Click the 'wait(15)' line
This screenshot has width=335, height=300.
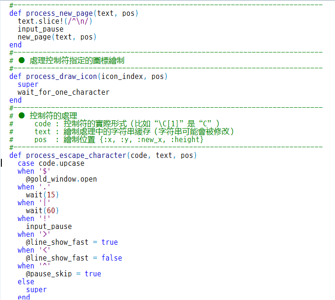coord(42,195)
